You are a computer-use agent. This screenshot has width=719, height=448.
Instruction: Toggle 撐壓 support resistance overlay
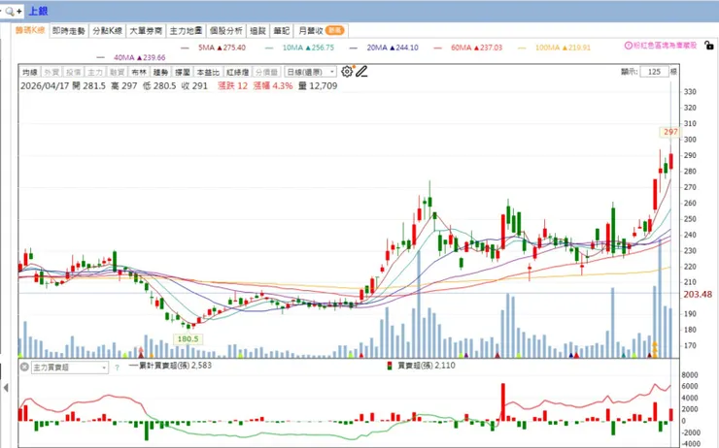tap(183, 73)
